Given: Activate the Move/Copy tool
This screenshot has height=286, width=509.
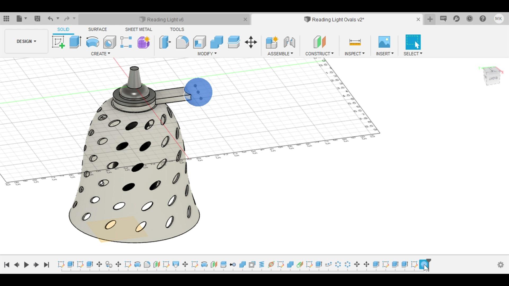Looking at the screenshot, I should click(251, 42).
